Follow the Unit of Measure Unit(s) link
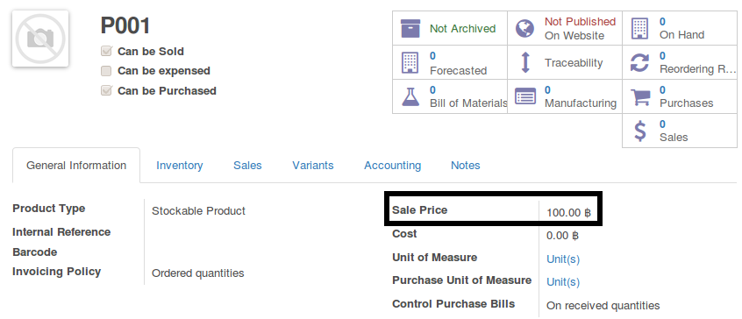The image size is (742, 319). (x=563, y=259)
